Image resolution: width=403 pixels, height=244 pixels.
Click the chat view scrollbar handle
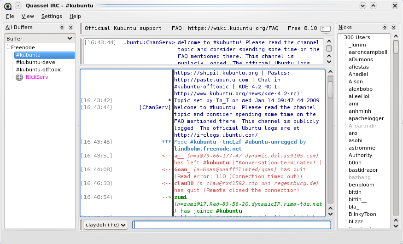coord(331,90)
